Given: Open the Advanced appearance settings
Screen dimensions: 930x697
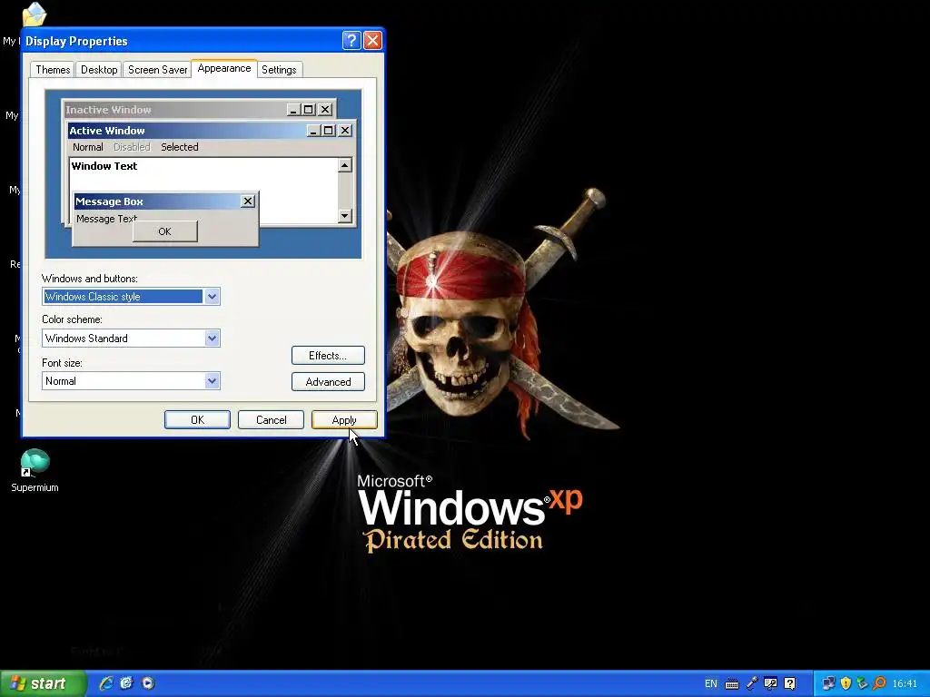Looking at the screenshot, I should 328,382.
